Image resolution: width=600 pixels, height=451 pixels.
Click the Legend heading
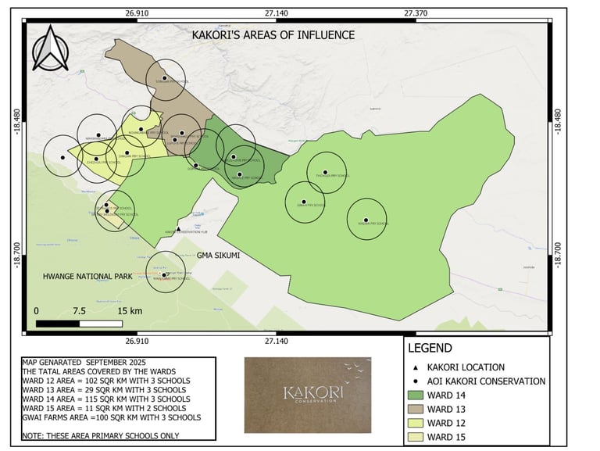(430, 348)
